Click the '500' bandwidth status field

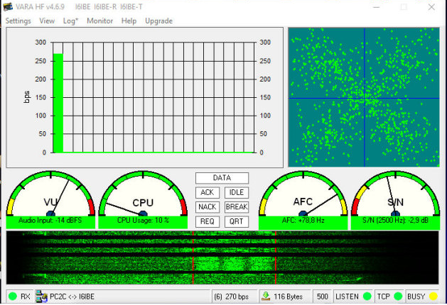pos(322,296)
